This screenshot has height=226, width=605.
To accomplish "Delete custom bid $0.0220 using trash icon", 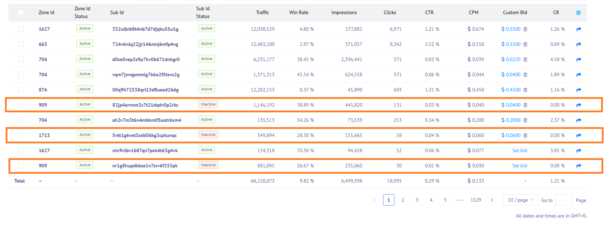I will pyautogui.click(x=525, y=60).
